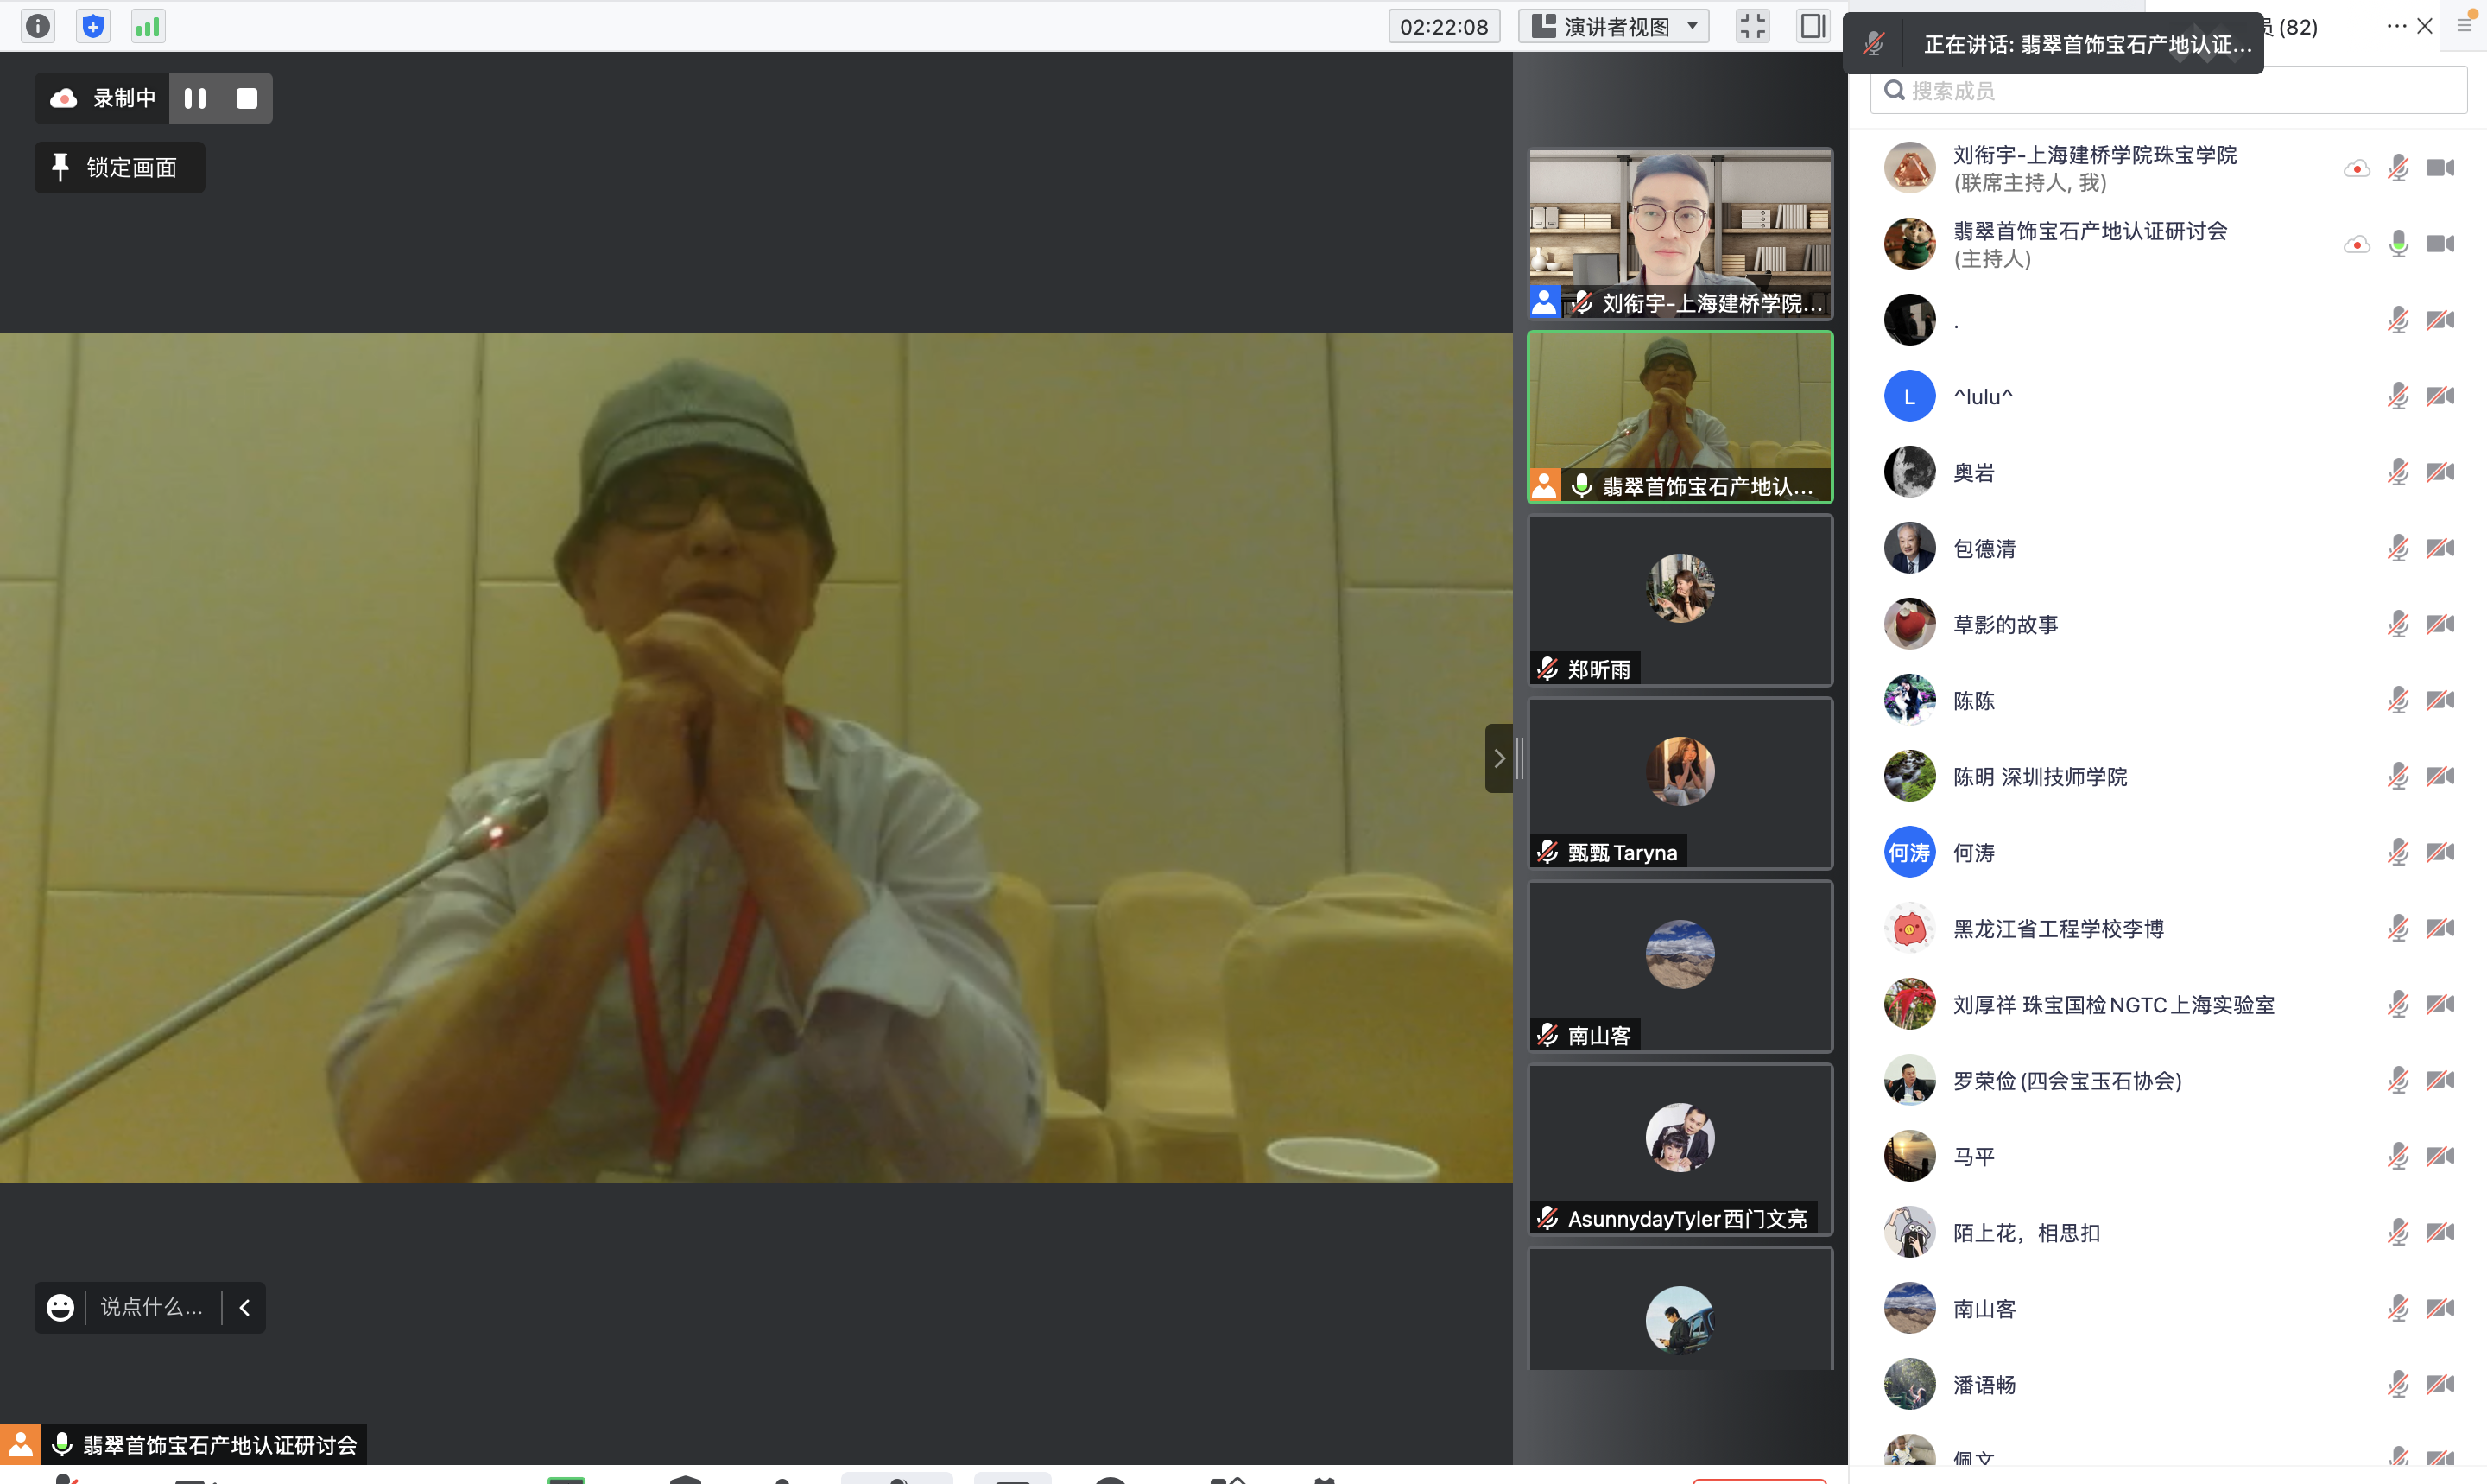
Task: Click the 锁定画面 pin button
Action: [120, 167]
